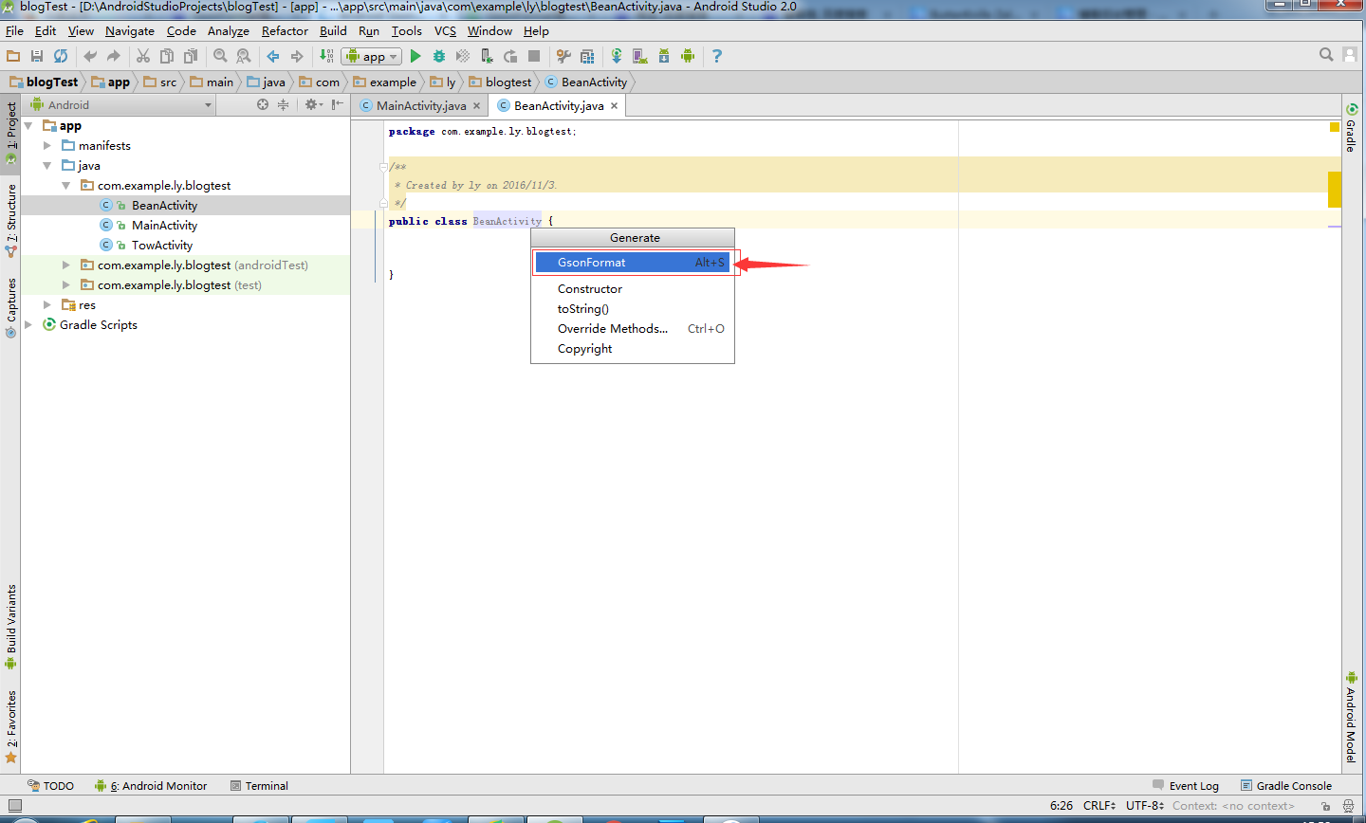Toggle the Project tool window side tab
Screen dimensions: 1366x823
[10, 128]
